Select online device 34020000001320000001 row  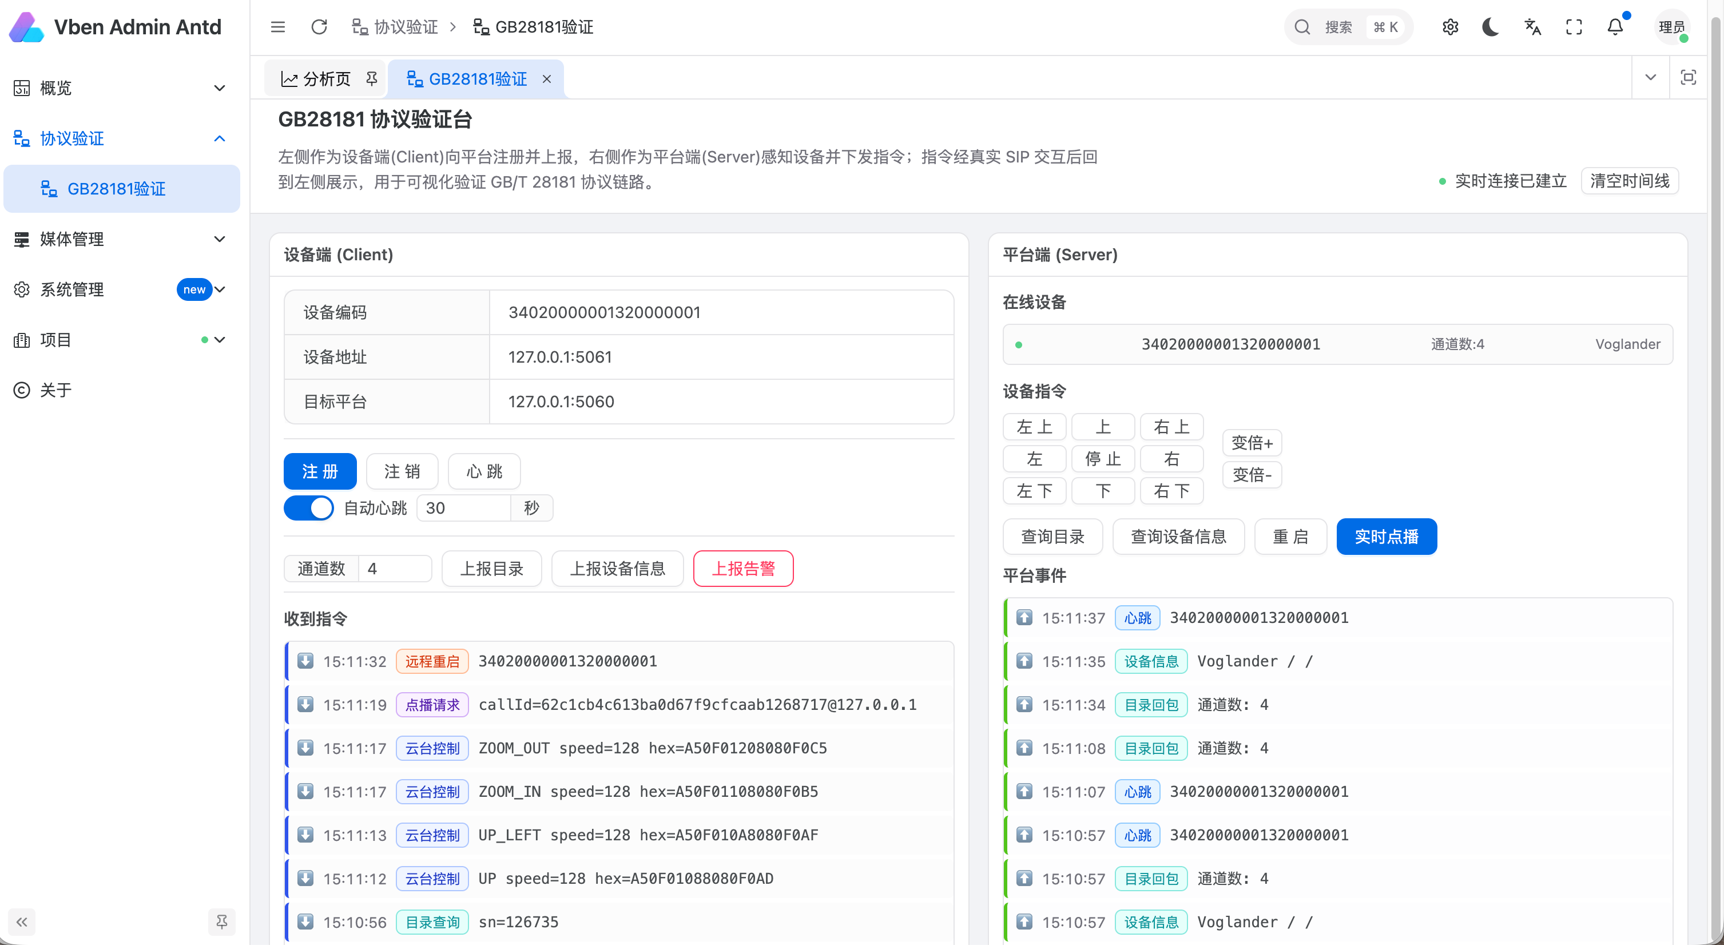(1337, 344)
